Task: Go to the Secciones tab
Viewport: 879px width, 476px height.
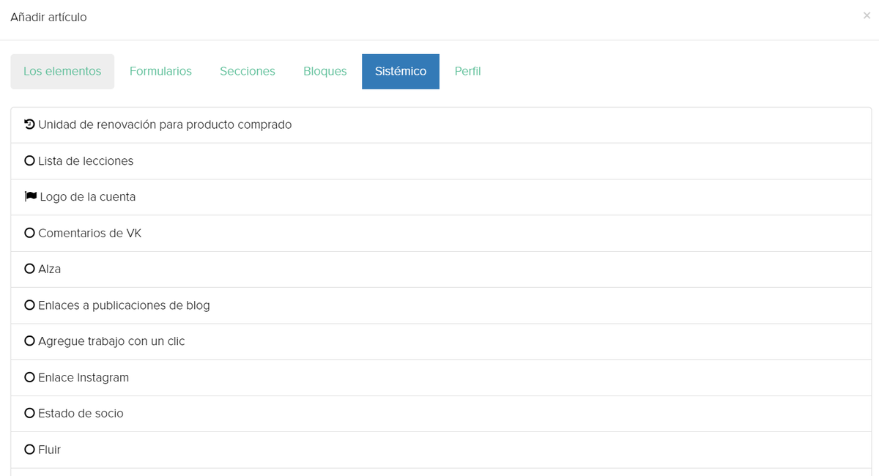Action: point(248,71)
